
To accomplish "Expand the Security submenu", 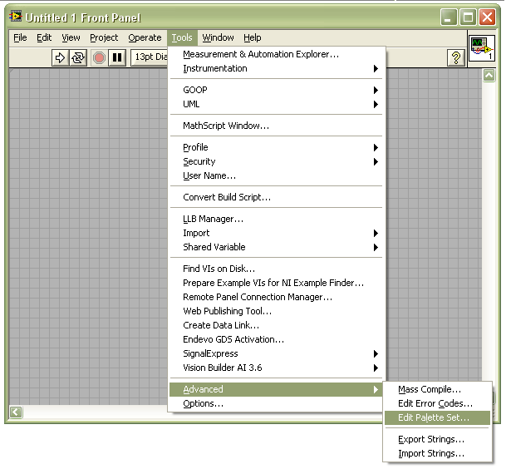I will pos(276,161).
